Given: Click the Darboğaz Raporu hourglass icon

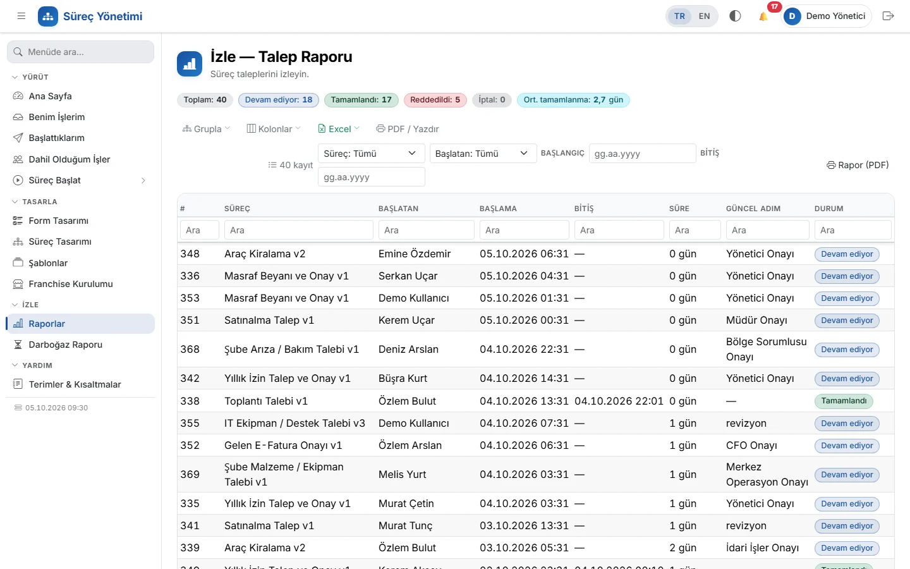Looking at the screenshot, I should (x=18, y=345).
